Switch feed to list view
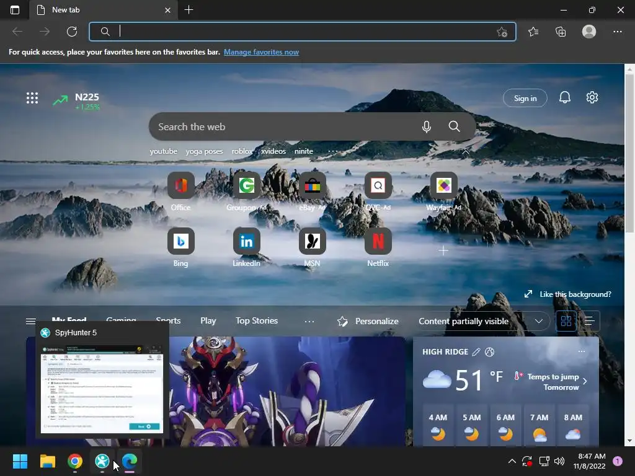This screenshot has height=476, width=635. pyautogui.click(x=589, y=321)
